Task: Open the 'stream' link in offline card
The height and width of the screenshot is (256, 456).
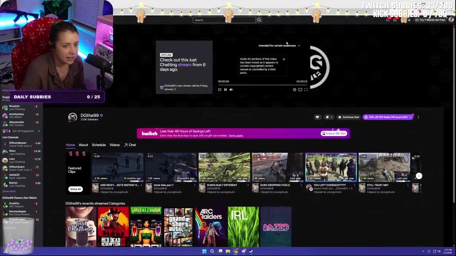Action: [x=185, y=65]
